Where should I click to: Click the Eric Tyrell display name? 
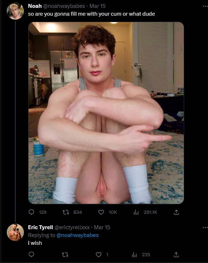click(x=40, y=227)
